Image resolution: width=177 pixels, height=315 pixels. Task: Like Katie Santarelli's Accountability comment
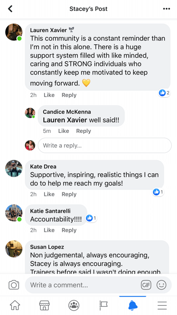(49, 230)
